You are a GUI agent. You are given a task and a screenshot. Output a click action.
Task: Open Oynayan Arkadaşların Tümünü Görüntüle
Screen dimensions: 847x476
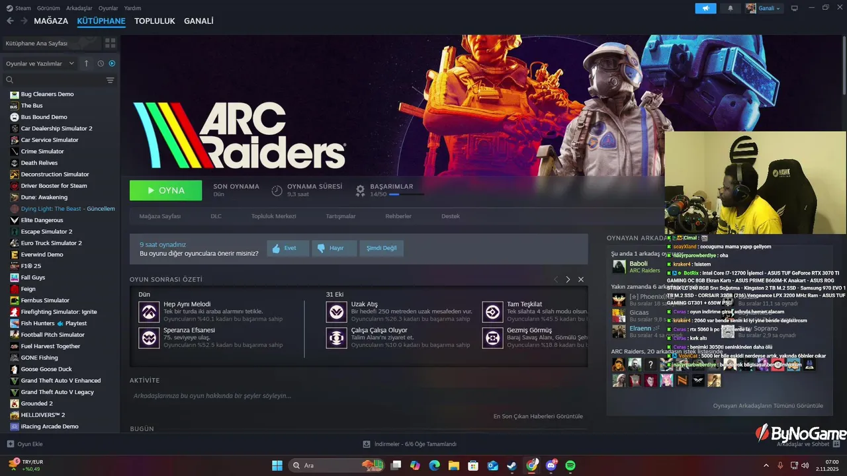click(x=768, y=406)
